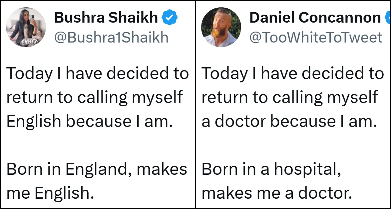Click Daniel's "Today I have decided to" line
Viewport: 391px width, 209px height.
tap(293, 73)
